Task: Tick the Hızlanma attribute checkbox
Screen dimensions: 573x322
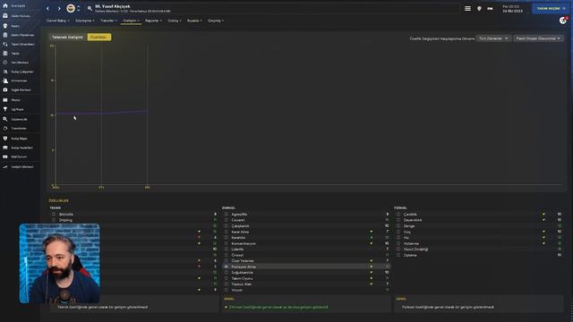Action: pos(398,243)
